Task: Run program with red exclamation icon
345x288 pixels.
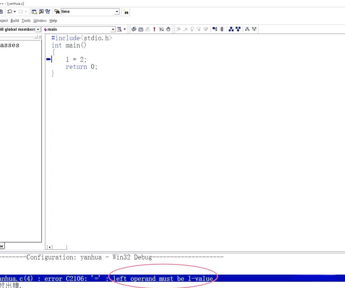Action: [x=154, y=29]
